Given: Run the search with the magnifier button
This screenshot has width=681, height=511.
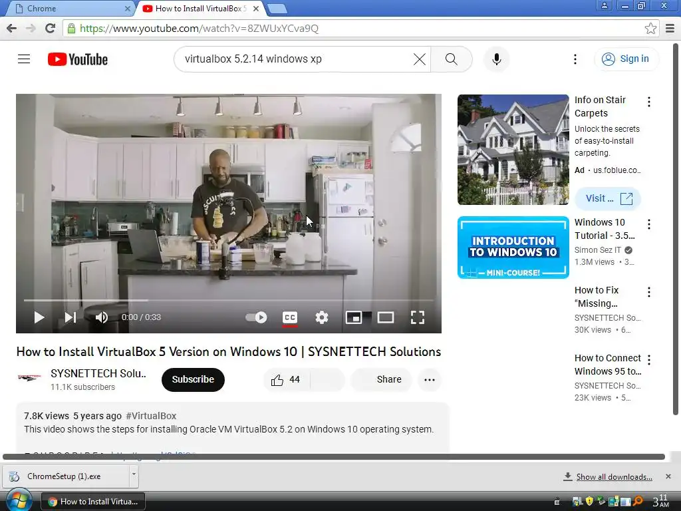Looking at the screenshot, I should point(452,59).
